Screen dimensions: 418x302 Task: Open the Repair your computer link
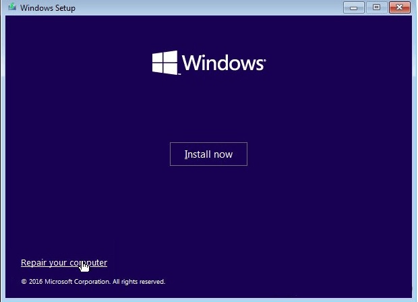(64, 263)
